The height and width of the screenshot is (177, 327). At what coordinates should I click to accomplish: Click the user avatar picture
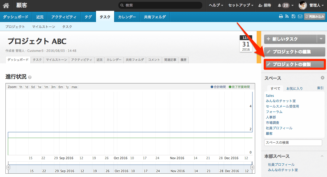point(303,5)
